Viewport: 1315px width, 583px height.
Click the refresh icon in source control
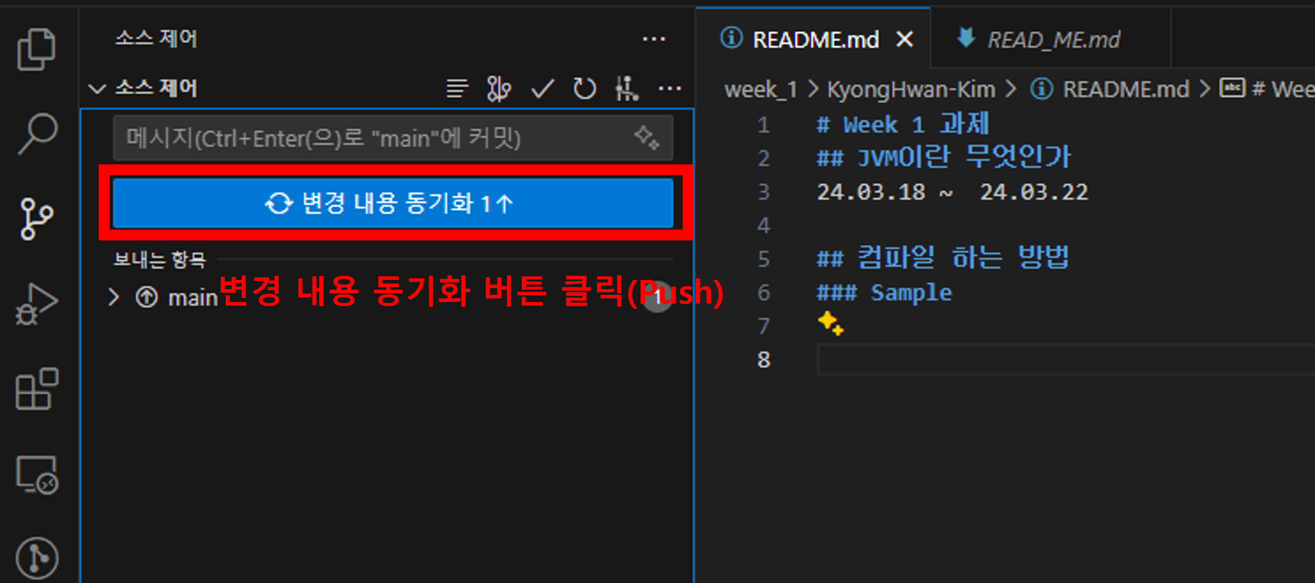click(585, 88)
